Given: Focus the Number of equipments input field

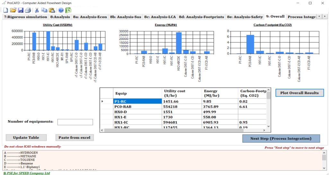Looking at the screenshot, I should click(75, 122).
